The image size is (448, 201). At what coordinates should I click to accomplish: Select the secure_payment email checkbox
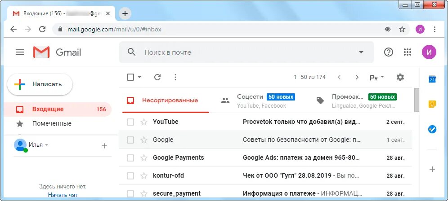[x=130, y=194]
